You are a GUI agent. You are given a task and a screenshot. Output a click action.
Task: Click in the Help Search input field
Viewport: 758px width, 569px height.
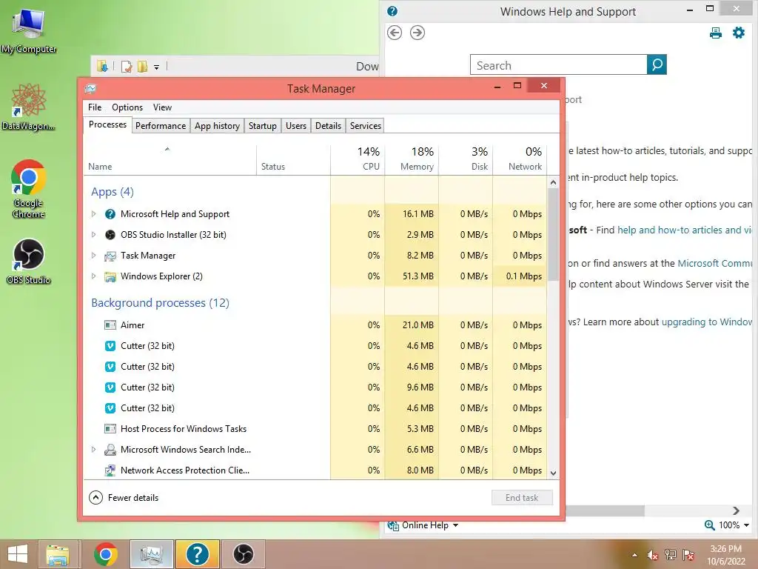click(x=558, y=65)
